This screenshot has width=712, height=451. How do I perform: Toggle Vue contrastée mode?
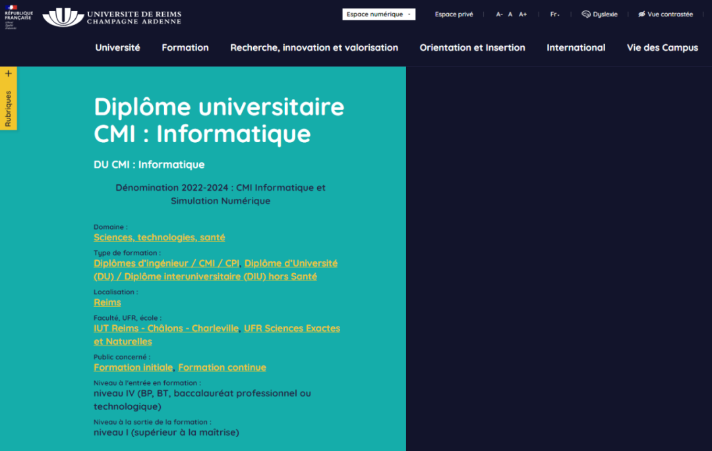(x=665, y=14)
